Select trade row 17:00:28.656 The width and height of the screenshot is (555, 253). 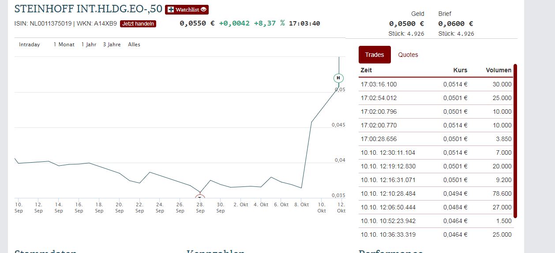[436, 139]
